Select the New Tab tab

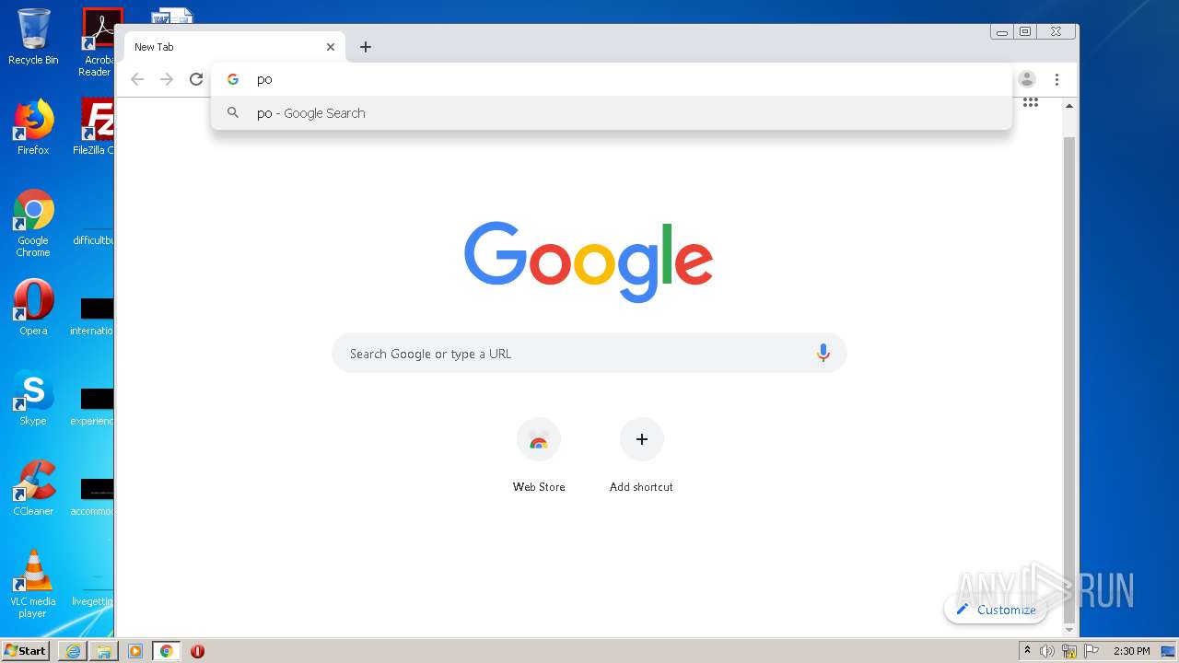[x=232, y=47]
